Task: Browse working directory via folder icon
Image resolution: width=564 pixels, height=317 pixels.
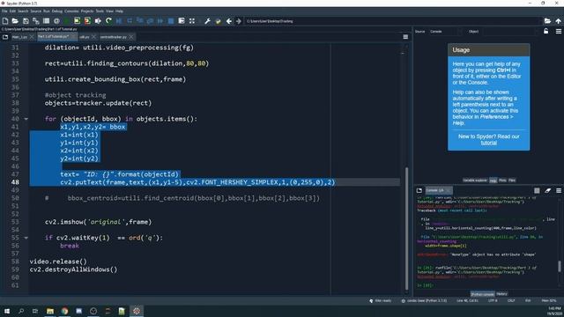Action: click(x=547, y=21)
